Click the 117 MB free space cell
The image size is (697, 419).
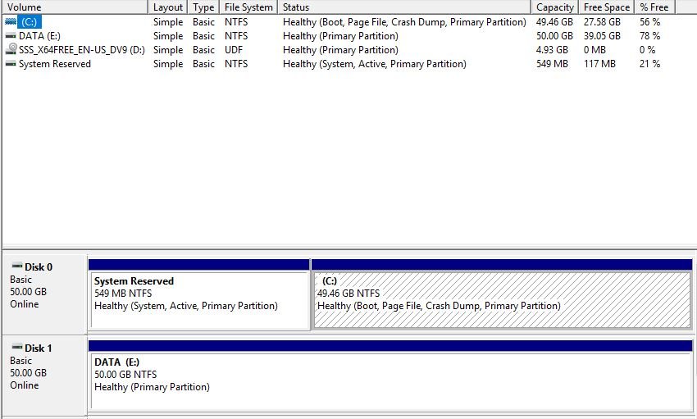coord(599,64)
